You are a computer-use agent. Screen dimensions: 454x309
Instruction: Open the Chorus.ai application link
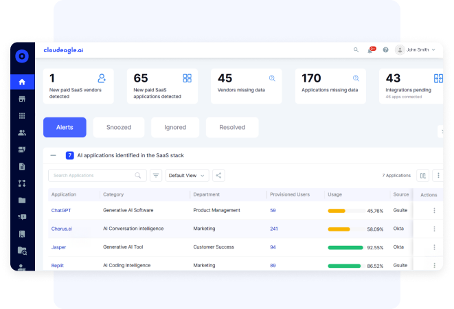pyautogui.click(x=62, y=229)
